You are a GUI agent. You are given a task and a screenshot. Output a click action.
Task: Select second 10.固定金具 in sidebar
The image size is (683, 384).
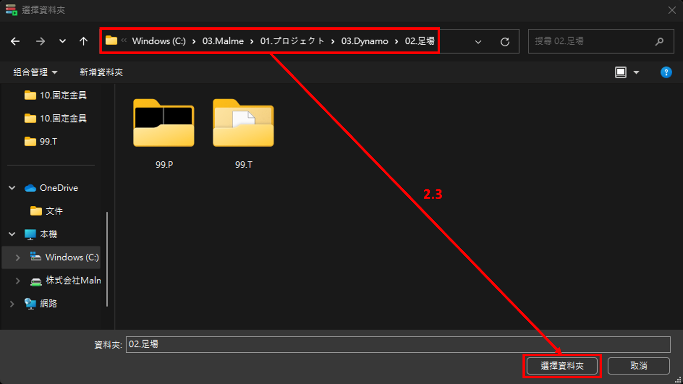[56, 118]
